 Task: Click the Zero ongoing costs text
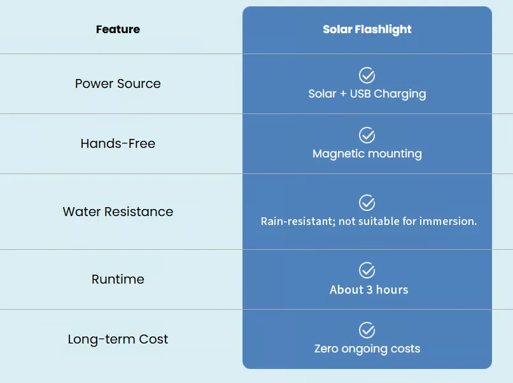[367, 349]
